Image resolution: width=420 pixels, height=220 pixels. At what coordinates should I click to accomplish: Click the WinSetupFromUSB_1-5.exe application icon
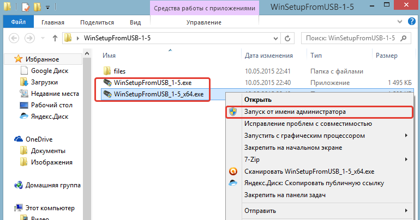coord(107,82)
